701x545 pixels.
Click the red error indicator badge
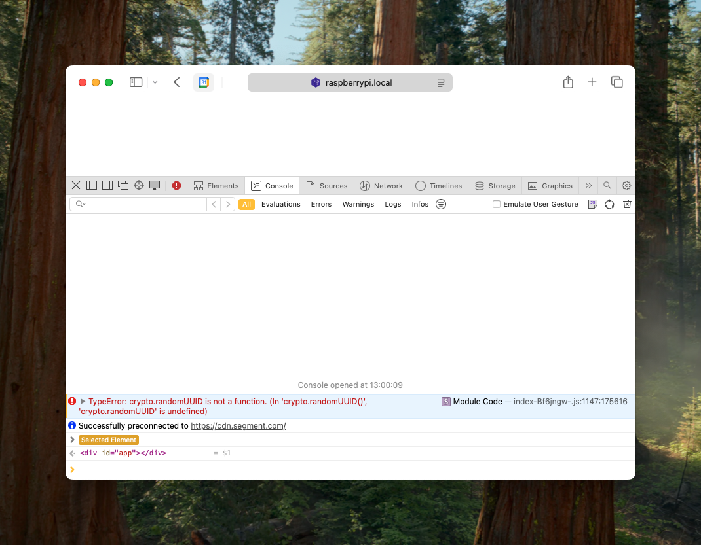point(176,186)
